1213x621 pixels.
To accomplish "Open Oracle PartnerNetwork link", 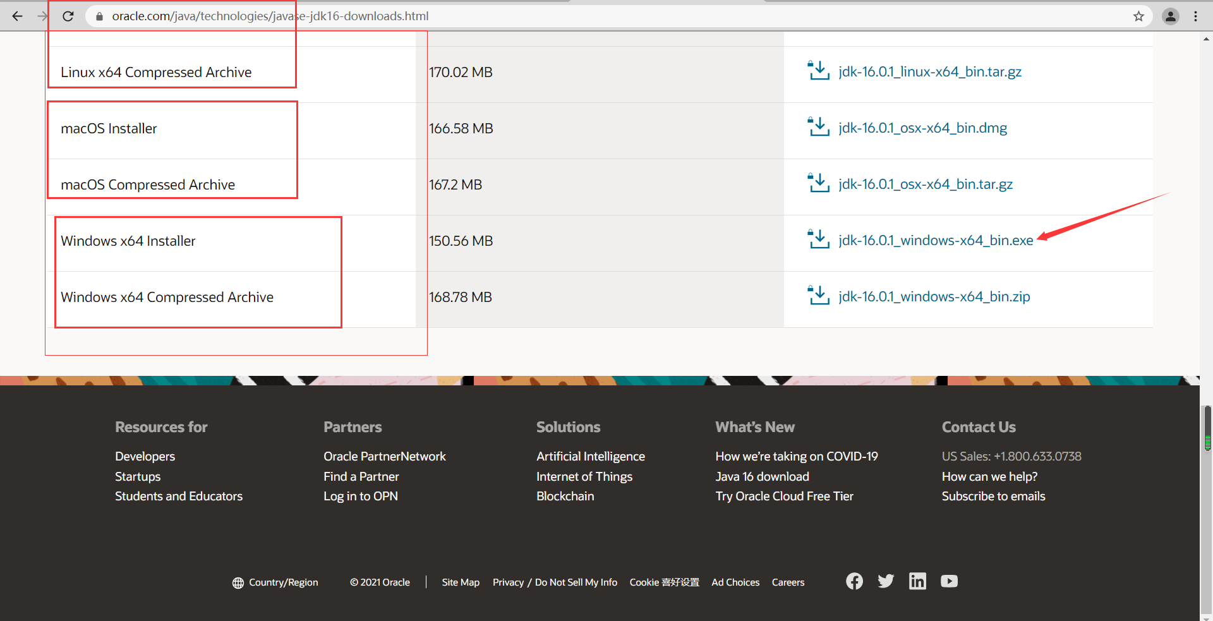I will pos(385,456).
